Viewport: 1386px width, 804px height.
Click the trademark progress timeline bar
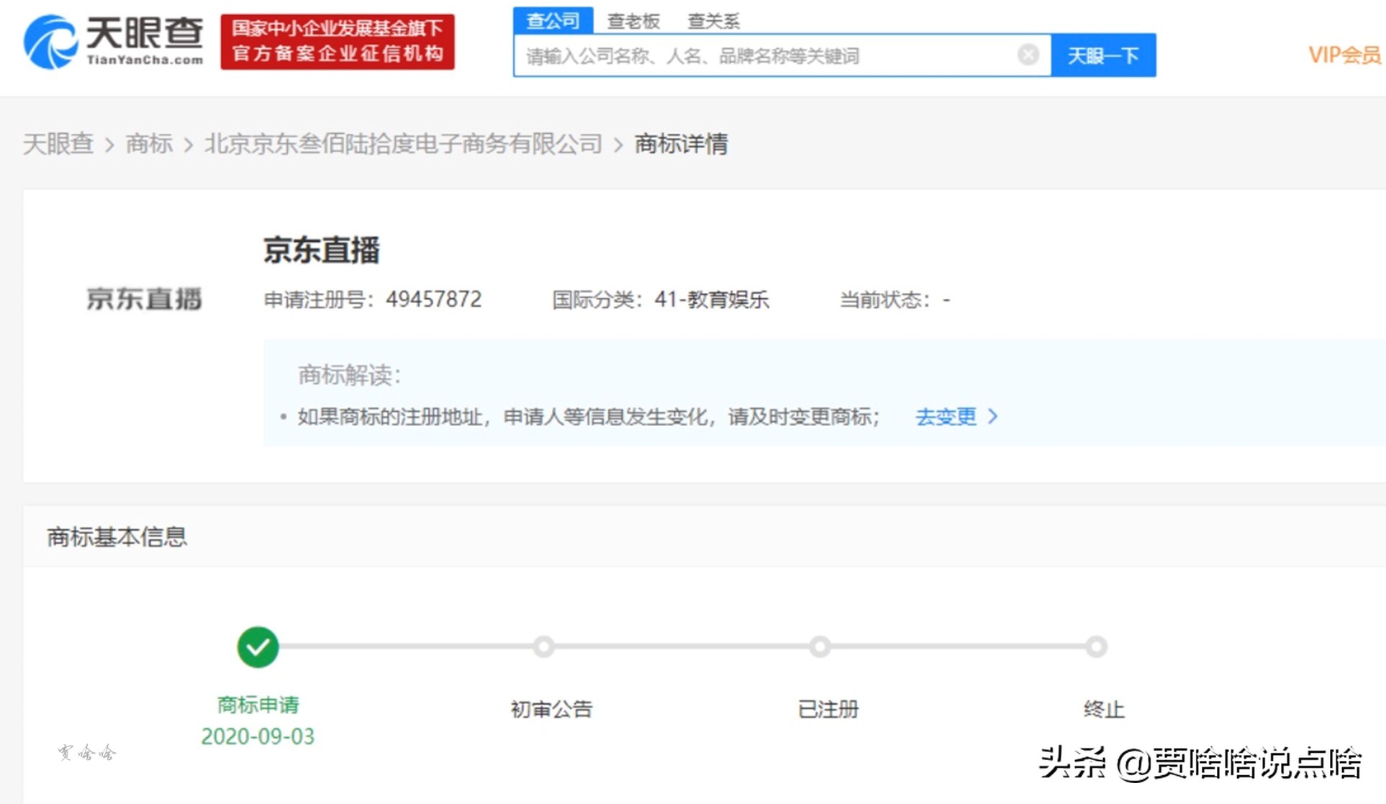[x=676, y=646]
